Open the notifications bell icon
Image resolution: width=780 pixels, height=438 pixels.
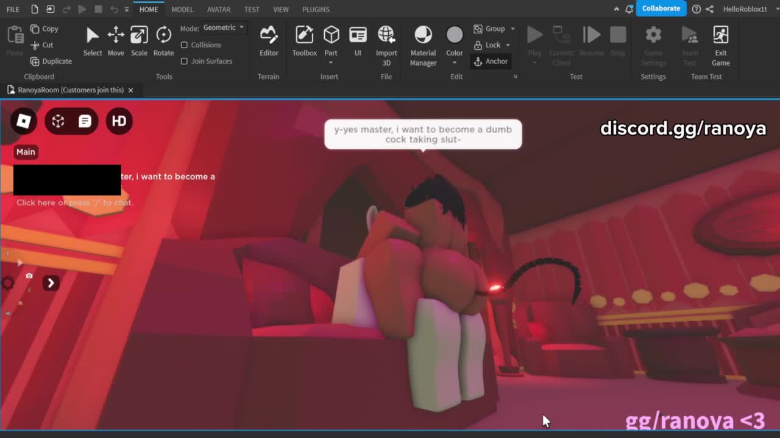(629, 9)
